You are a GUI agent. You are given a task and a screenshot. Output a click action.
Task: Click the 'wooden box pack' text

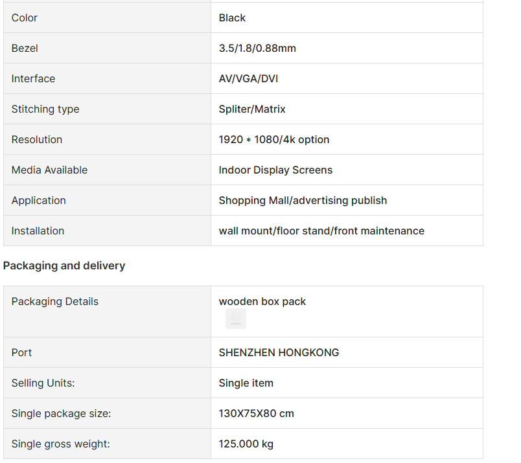coord(262,301)
